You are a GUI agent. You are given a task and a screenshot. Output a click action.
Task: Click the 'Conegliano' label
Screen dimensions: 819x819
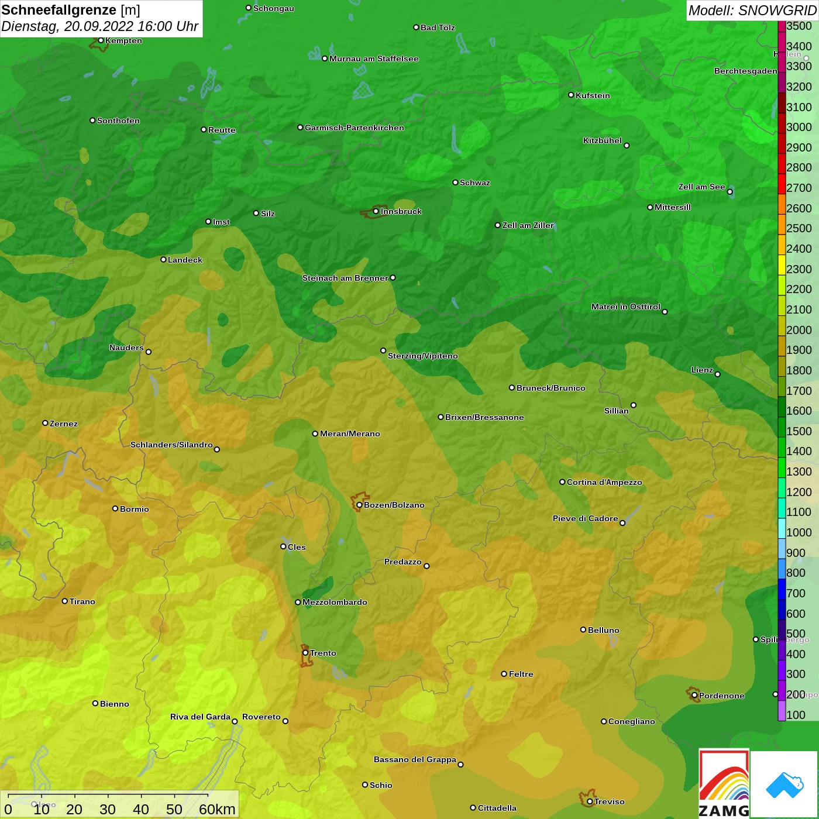(x=632, y=721)
